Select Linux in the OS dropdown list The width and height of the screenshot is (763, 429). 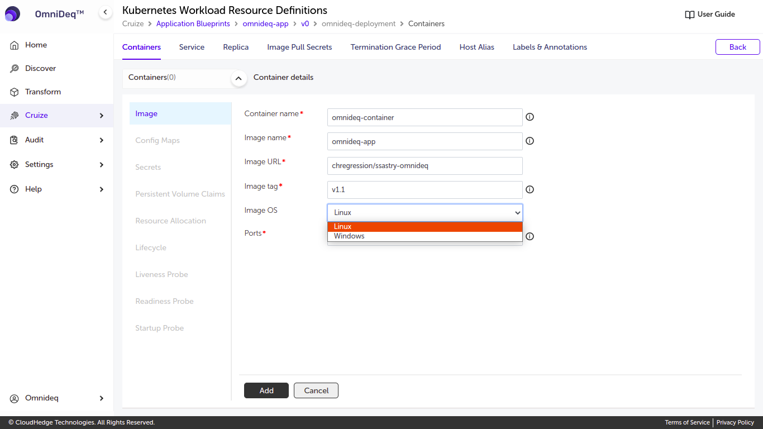(425, 227)
